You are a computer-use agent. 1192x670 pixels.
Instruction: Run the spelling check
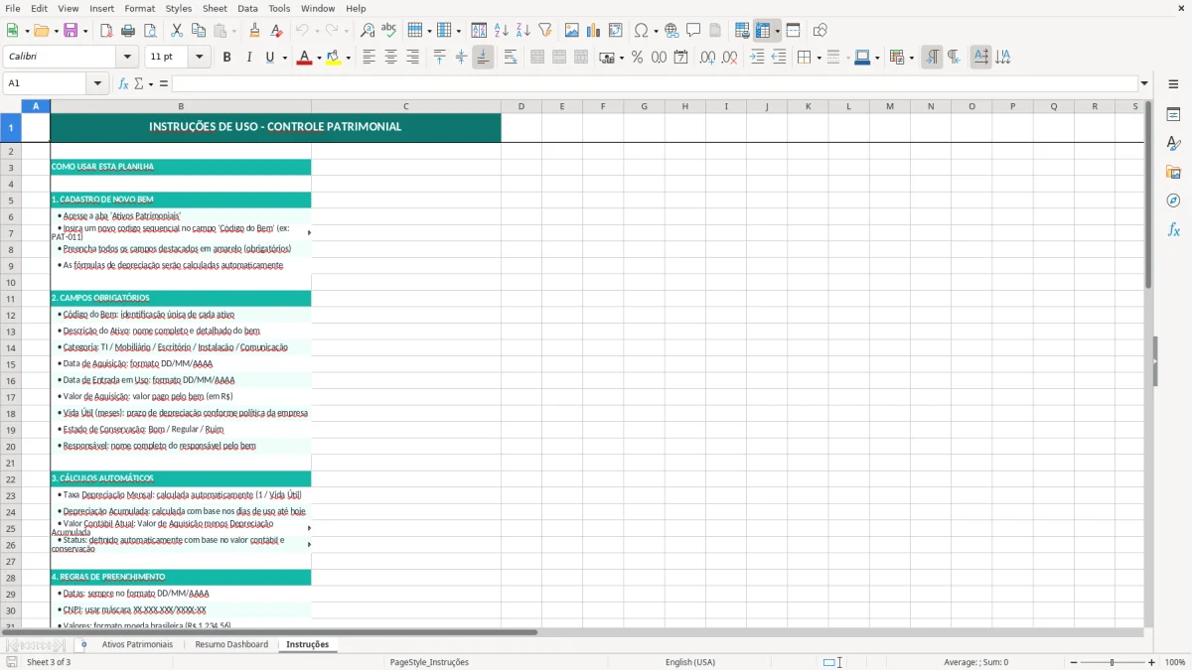tap(389, 31)
